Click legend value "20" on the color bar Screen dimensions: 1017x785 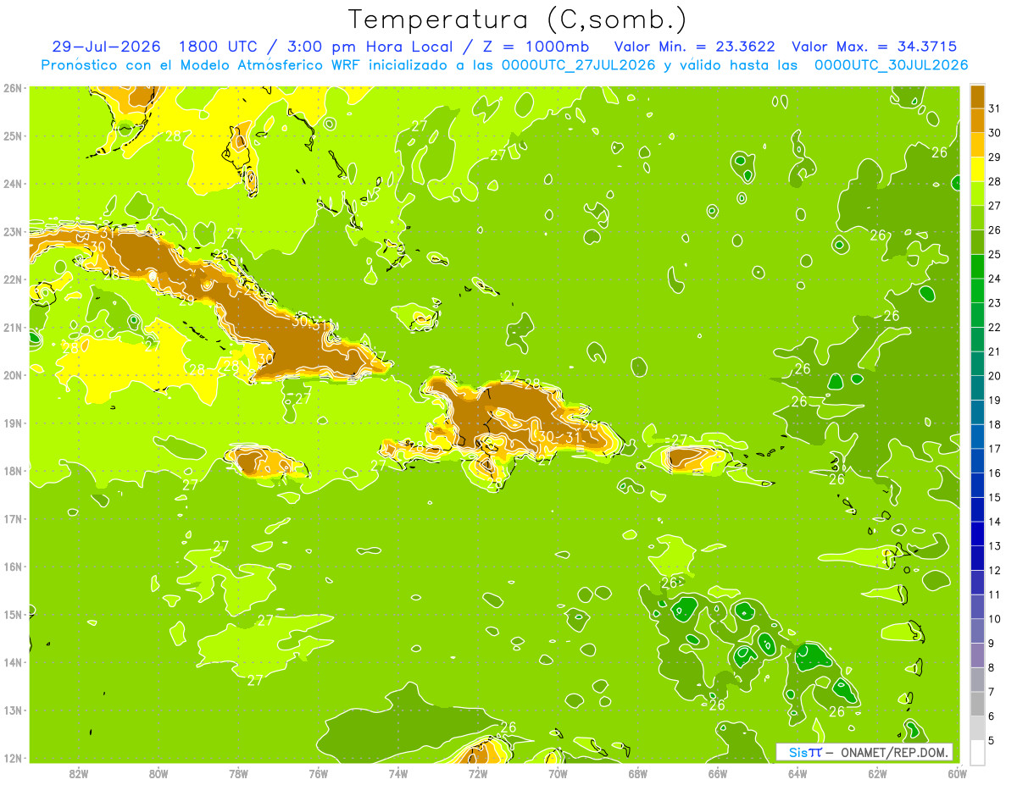point(993,376)
